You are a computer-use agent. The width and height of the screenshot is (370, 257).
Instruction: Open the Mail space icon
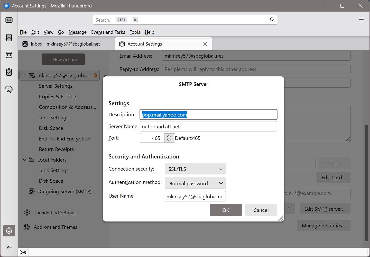click(9, 20)
